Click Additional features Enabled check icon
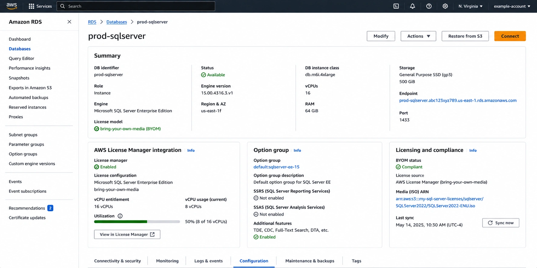The width and height of the screenshot is (537, 268). click(256, 237)
